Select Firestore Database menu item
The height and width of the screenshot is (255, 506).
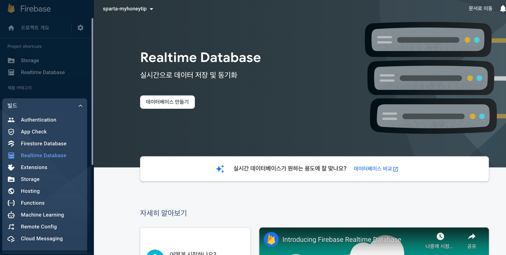click(44, 143)
